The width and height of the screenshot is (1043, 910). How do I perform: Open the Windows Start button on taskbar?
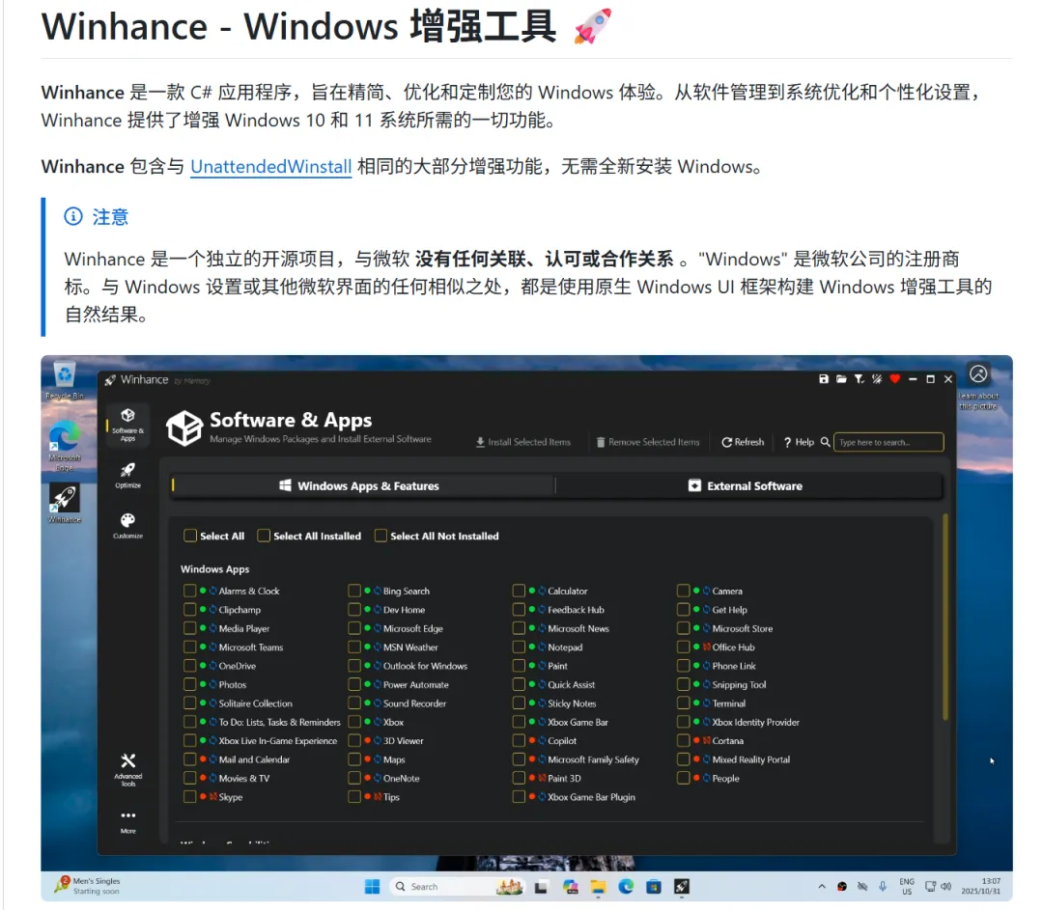point(372,887)
